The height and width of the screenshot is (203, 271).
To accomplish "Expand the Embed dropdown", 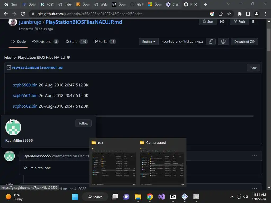I will [x=149, y=41].
